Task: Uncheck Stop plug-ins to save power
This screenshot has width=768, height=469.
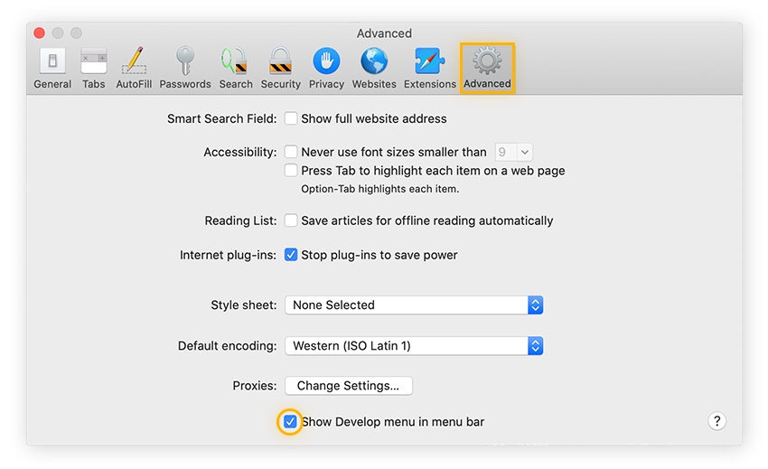Action: click(x=291, y=255)
